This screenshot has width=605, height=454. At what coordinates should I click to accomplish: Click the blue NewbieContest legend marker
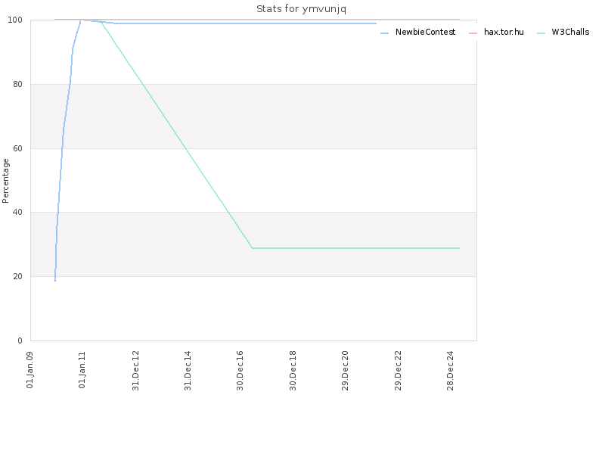click(385, 33)
